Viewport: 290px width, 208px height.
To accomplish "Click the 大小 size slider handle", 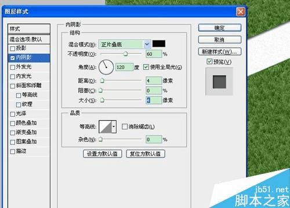I will point(102,100).
